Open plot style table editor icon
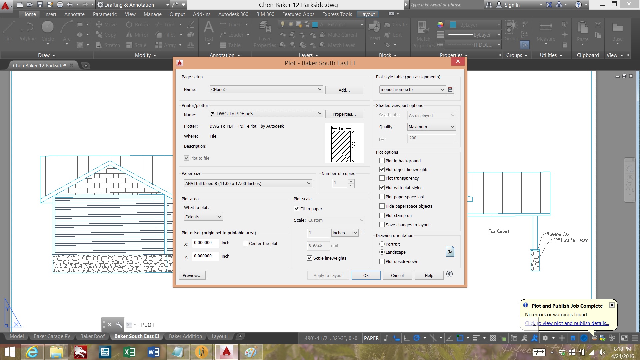 coord(450,90)
